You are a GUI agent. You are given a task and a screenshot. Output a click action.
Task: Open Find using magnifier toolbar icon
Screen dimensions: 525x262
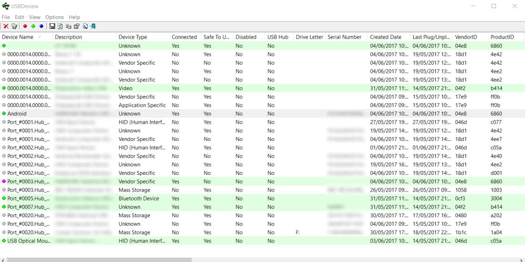(85, 26)
